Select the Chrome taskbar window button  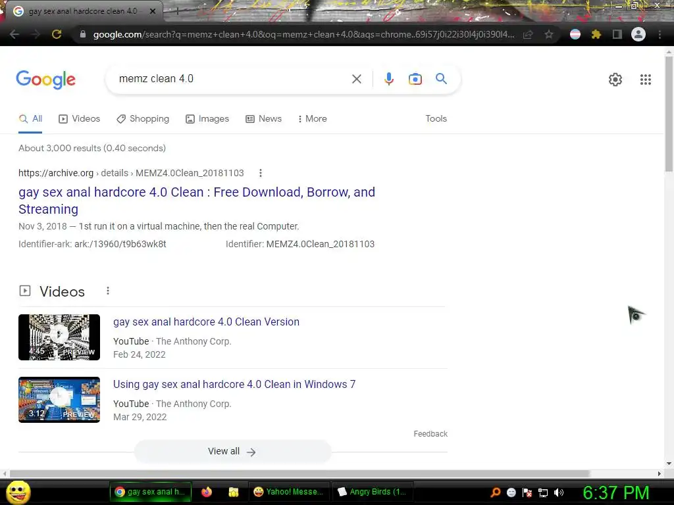coord(150,492)
